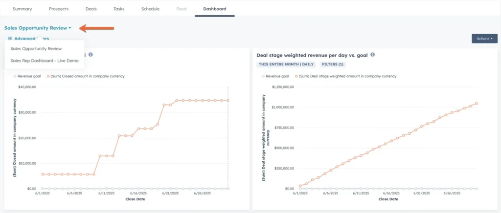The width and height of the screenshot is (501, 213).
Task: Click Revenue goal legend marker in right chart
Action: click(263, 76)
